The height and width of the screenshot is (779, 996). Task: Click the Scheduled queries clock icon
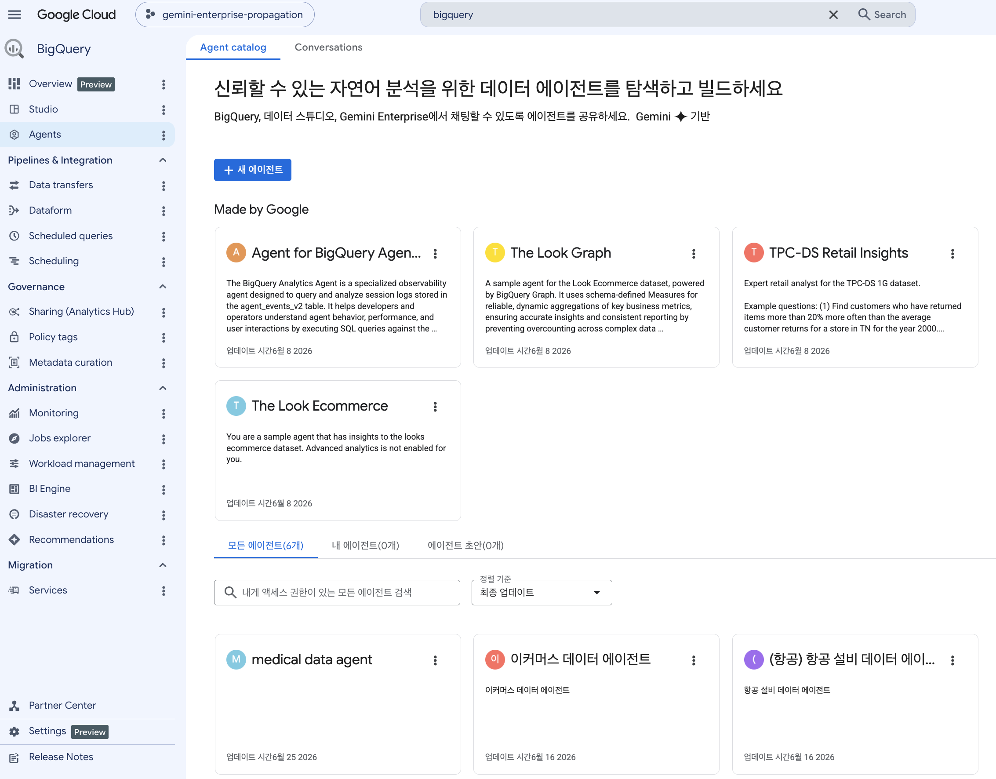[15, 236]
